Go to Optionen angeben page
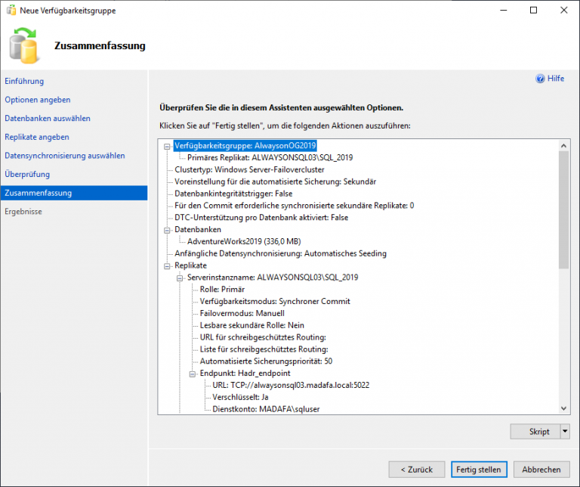 [37, 100]
